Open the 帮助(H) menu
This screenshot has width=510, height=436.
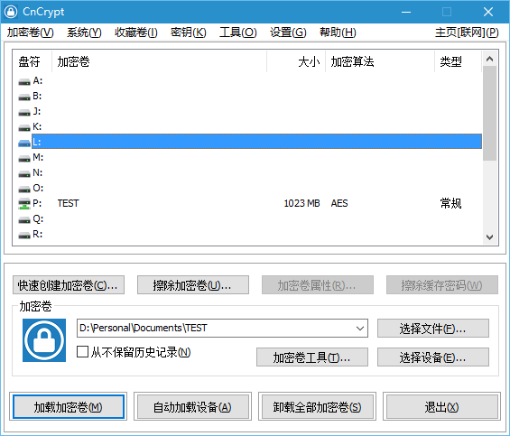tap(338, 32)
